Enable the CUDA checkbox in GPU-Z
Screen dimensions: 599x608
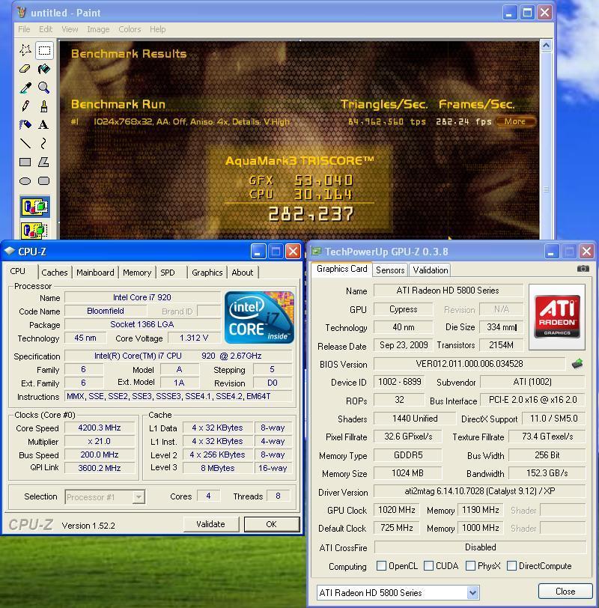428,566
